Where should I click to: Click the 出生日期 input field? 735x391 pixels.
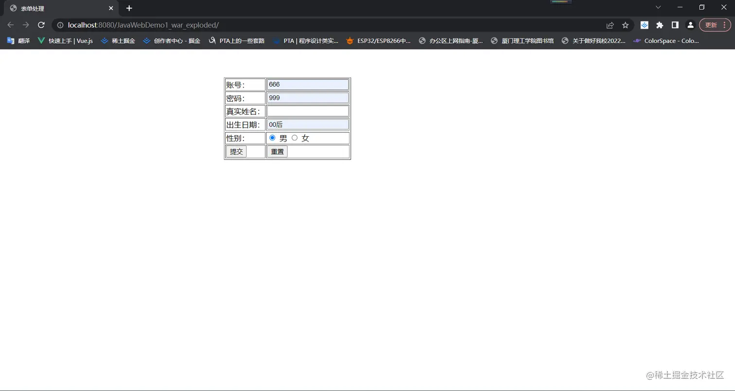[x=308, y=124]
